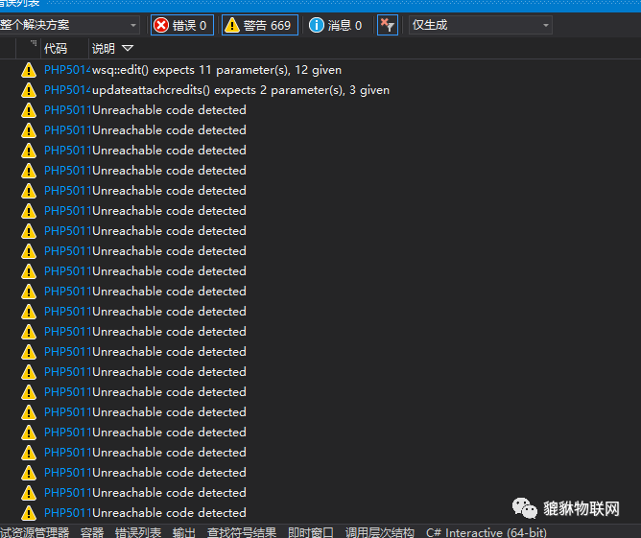The image size is (641, 538).
Task: Switch to the 资源管理器 tab
Action: (35, 532)
